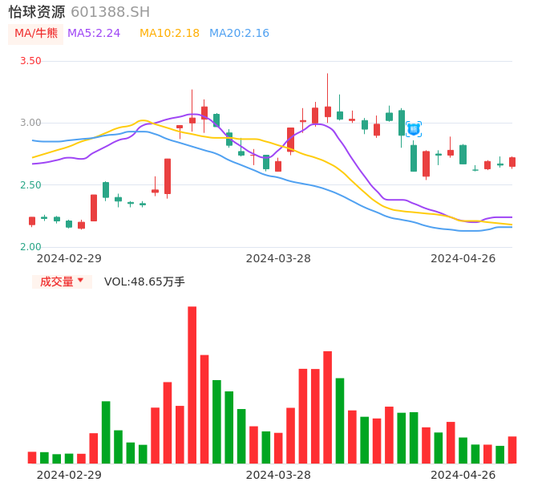Click the 3.50 price axis label
This screenshot has width=550, height=486.
coord(30,61)
